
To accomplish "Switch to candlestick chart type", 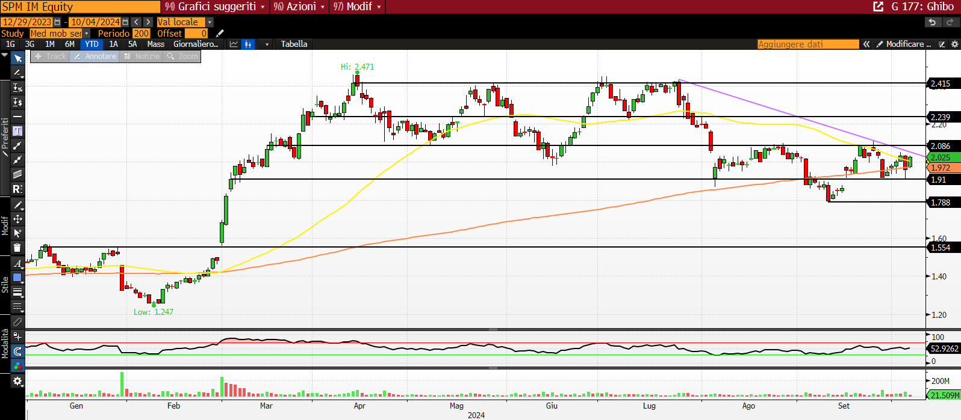I will coord(248,44).
